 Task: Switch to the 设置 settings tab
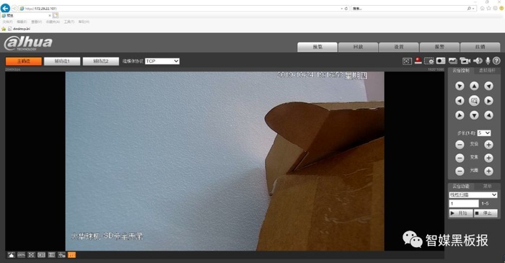tap(399, 47)
